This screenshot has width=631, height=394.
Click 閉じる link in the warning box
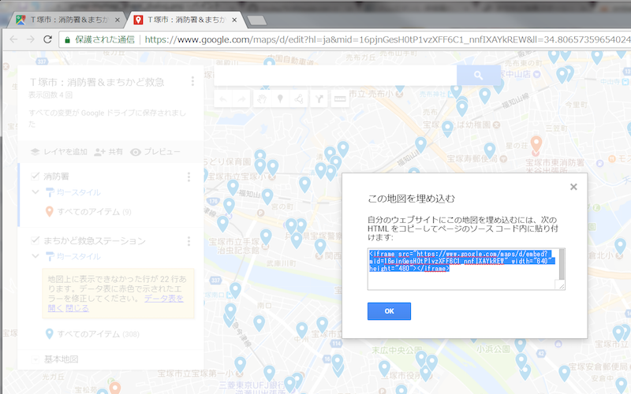pyautogui.click(x=77, y=308)
